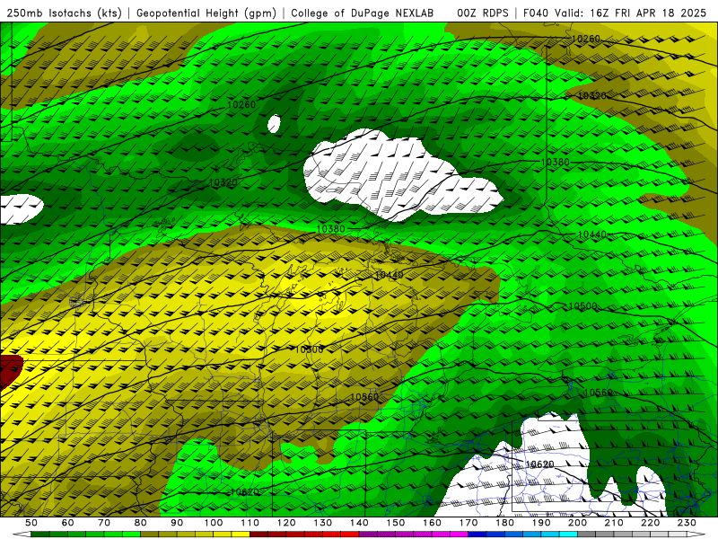The height and width of the screenshot is (539, 718).
Task: Click the '110' value on the color scale
Action: coord(250,523)
